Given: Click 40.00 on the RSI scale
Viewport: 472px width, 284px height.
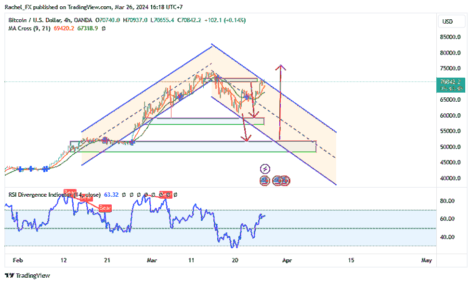Looking at the screenshot, I should coord(447,237).
